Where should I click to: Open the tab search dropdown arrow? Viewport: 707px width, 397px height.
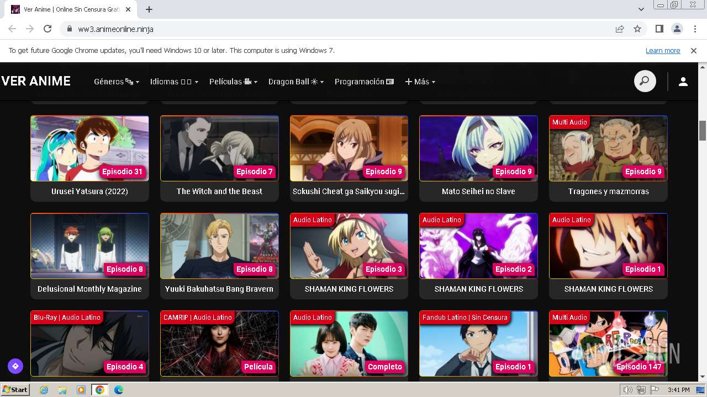(x=641, y=9)
